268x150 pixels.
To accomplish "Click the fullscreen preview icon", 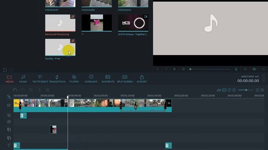I will (263, 69).
